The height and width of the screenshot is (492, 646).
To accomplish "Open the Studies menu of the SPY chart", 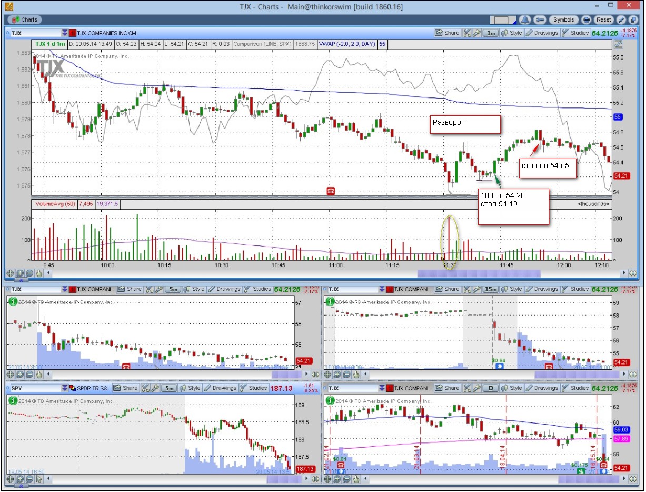I will pos(253,388).
